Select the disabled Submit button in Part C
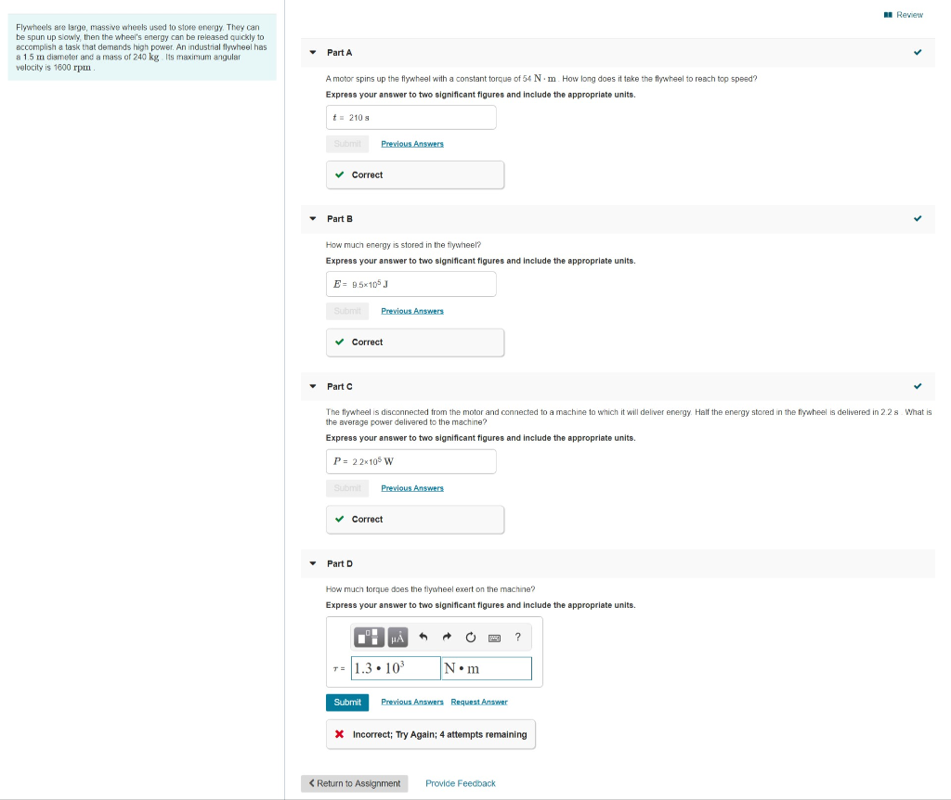 click(347, 488)
